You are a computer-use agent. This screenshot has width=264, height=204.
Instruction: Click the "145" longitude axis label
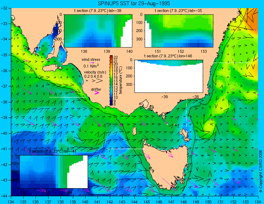[x=147, y=202]
